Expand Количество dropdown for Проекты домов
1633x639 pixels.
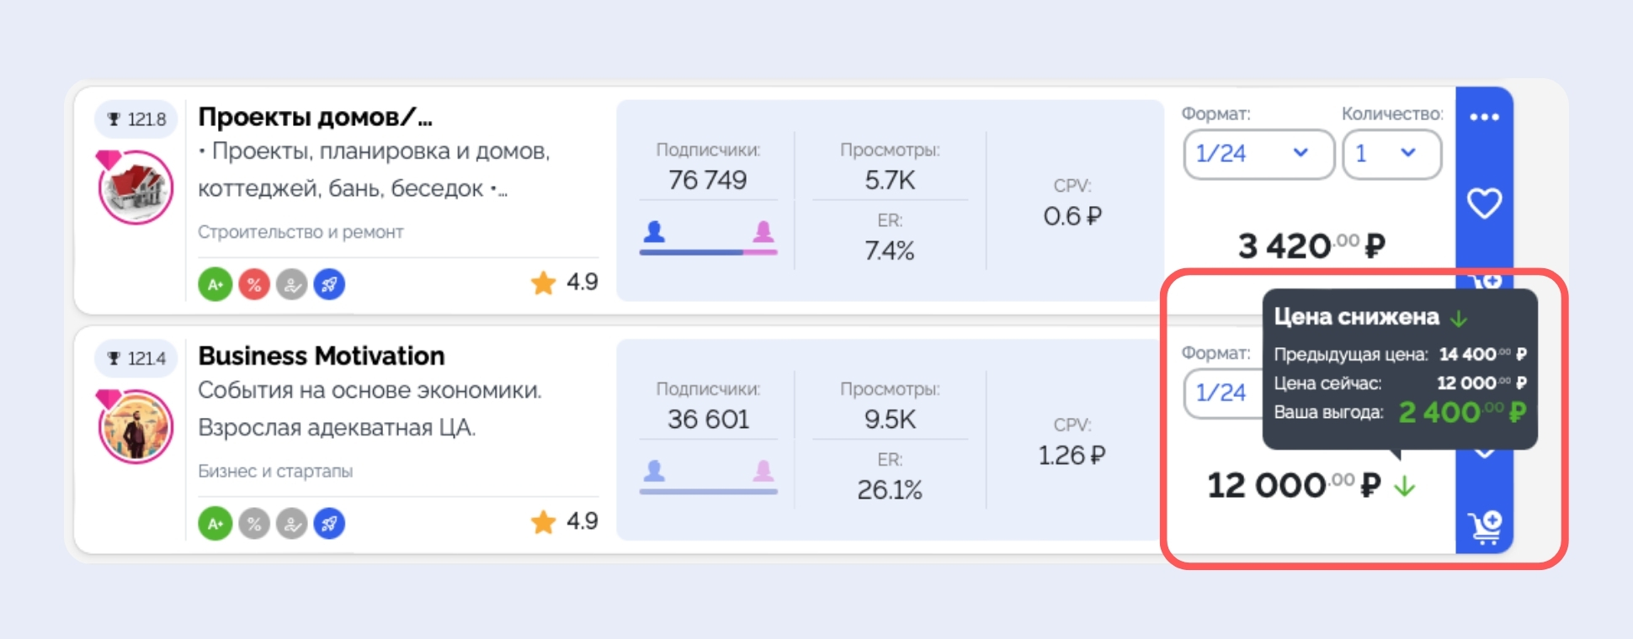(1391, 154)
